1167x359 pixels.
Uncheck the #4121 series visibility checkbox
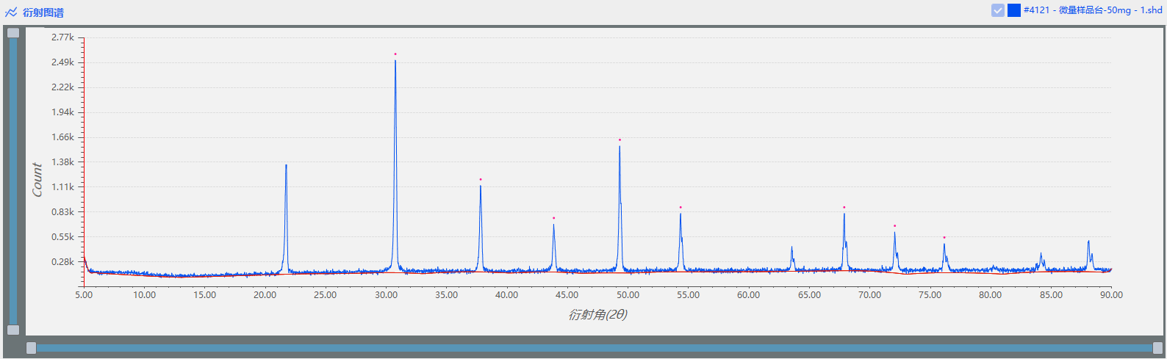tap(997, 10)
